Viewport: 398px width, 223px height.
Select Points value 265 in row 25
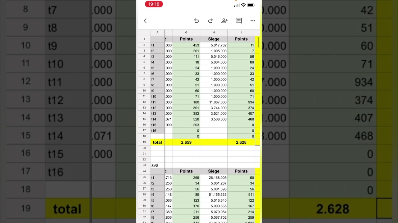pyautogui.click(x=186, y=177)
